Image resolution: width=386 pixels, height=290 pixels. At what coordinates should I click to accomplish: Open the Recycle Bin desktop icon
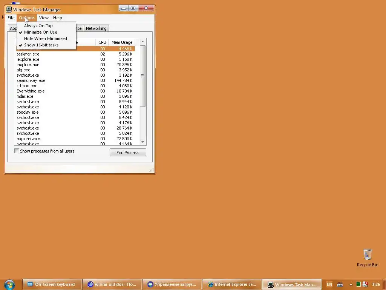click(367, 258)
